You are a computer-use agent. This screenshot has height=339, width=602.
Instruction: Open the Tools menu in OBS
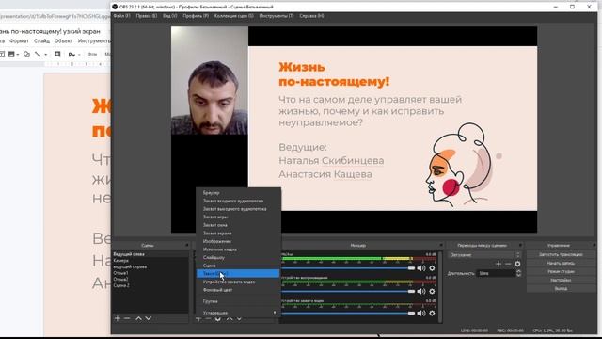click(x=276, y=16)
